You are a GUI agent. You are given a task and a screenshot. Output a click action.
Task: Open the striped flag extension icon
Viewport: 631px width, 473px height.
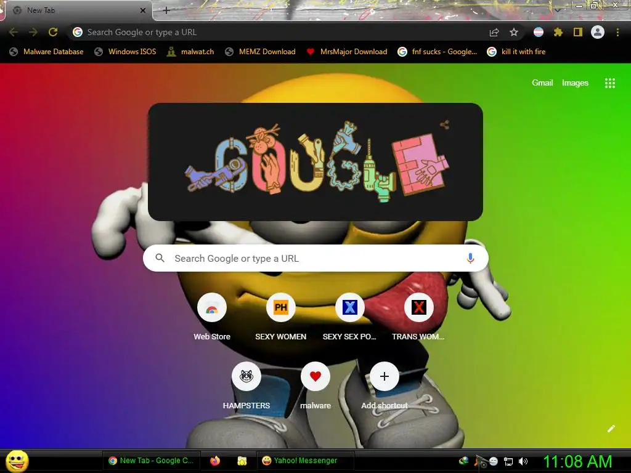click(539, 32)
